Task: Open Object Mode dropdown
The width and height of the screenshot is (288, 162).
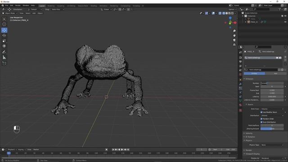Action: (10, 13)
